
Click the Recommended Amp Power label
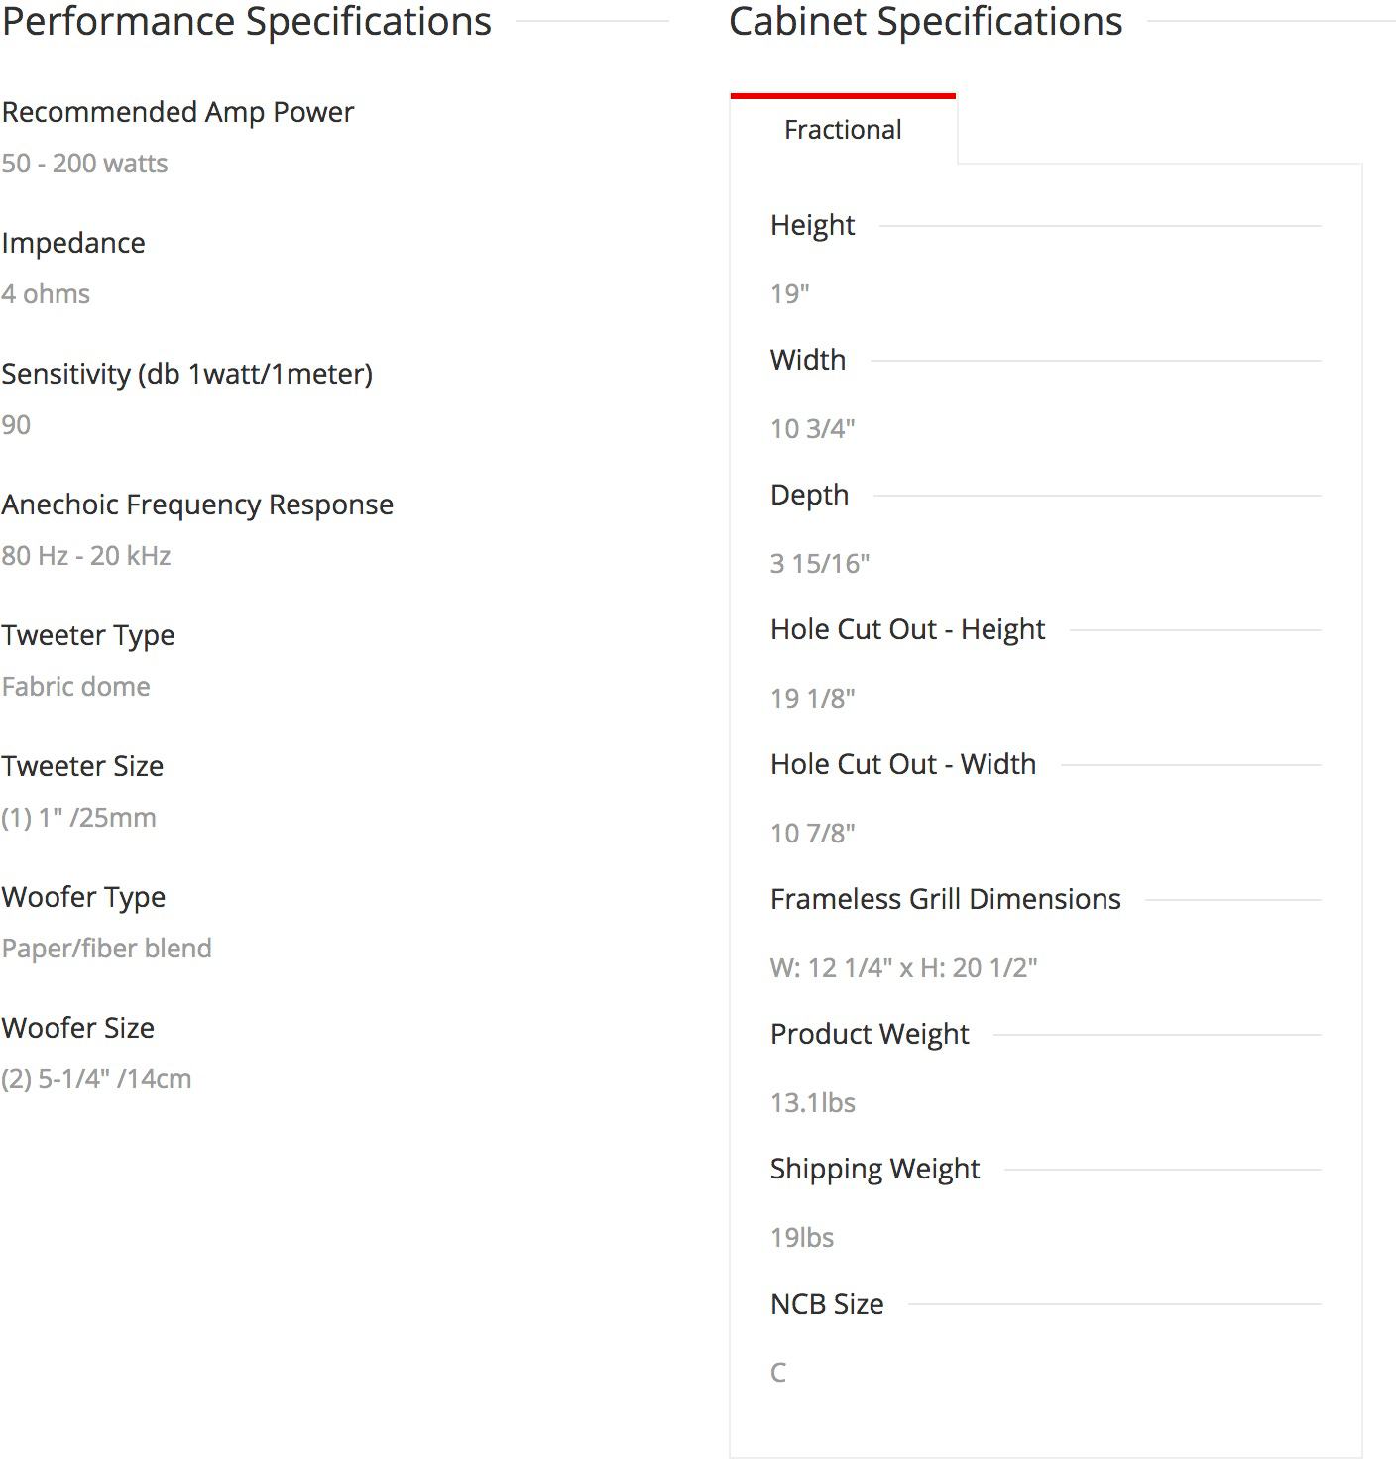(x=177, y=112)
